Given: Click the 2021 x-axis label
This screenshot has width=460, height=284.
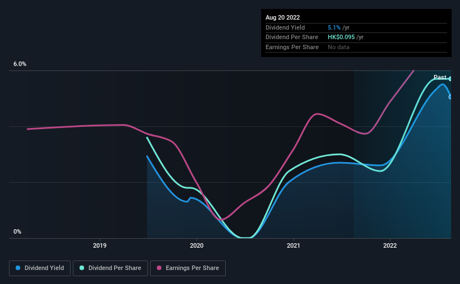Looking at the screenshot, I should [x=294, y=245].
